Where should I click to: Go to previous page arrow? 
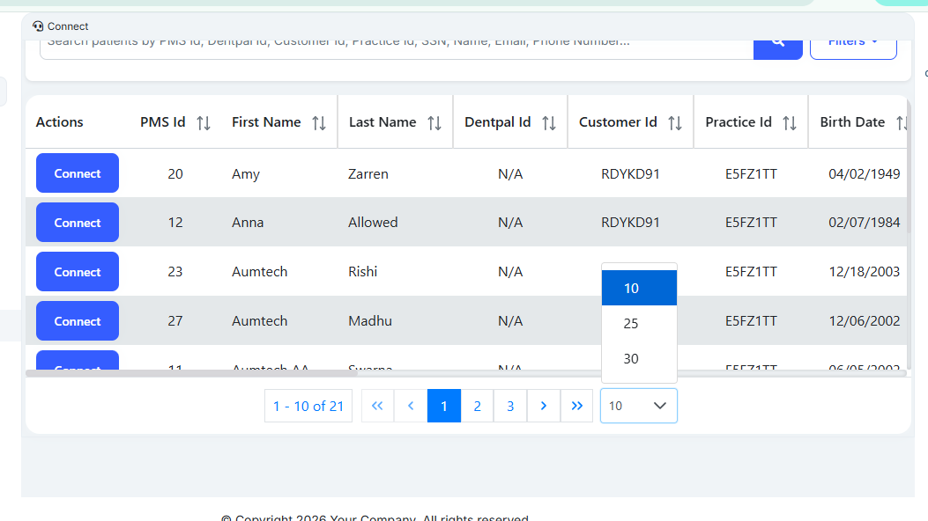click(411, 406)
